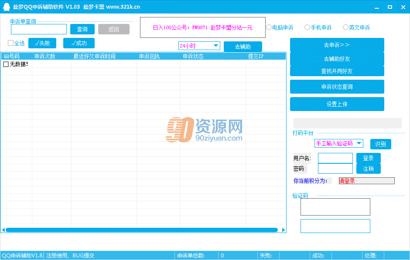Screen dimensions: 410x260
Task: Sort by QQ号码 column header
Action: tap(17, 56)
